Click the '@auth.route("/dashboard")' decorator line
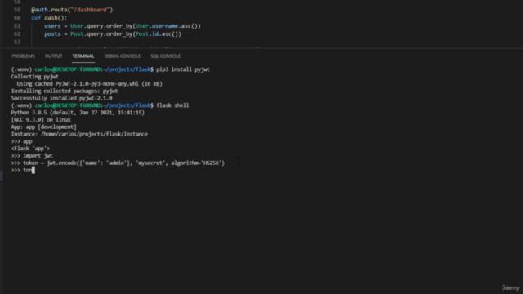This screenshot has height=294, width=523. click(72, 10)
